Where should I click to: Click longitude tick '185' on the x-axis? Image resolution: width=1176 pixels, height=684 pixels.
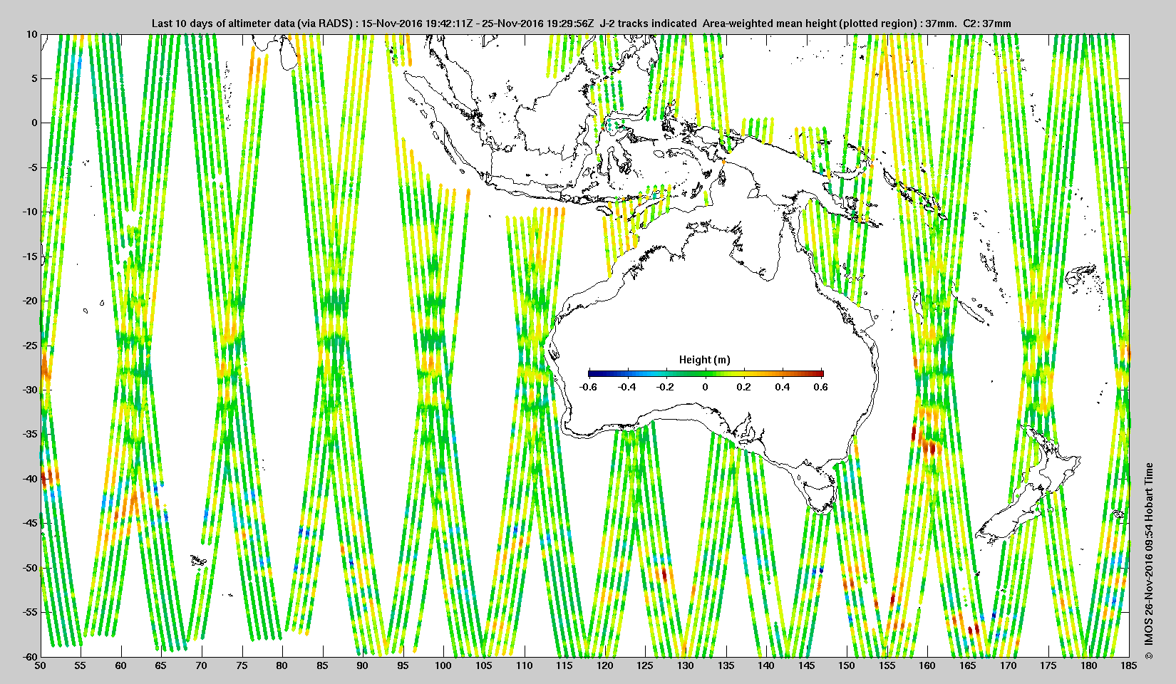click(1129, 666)
